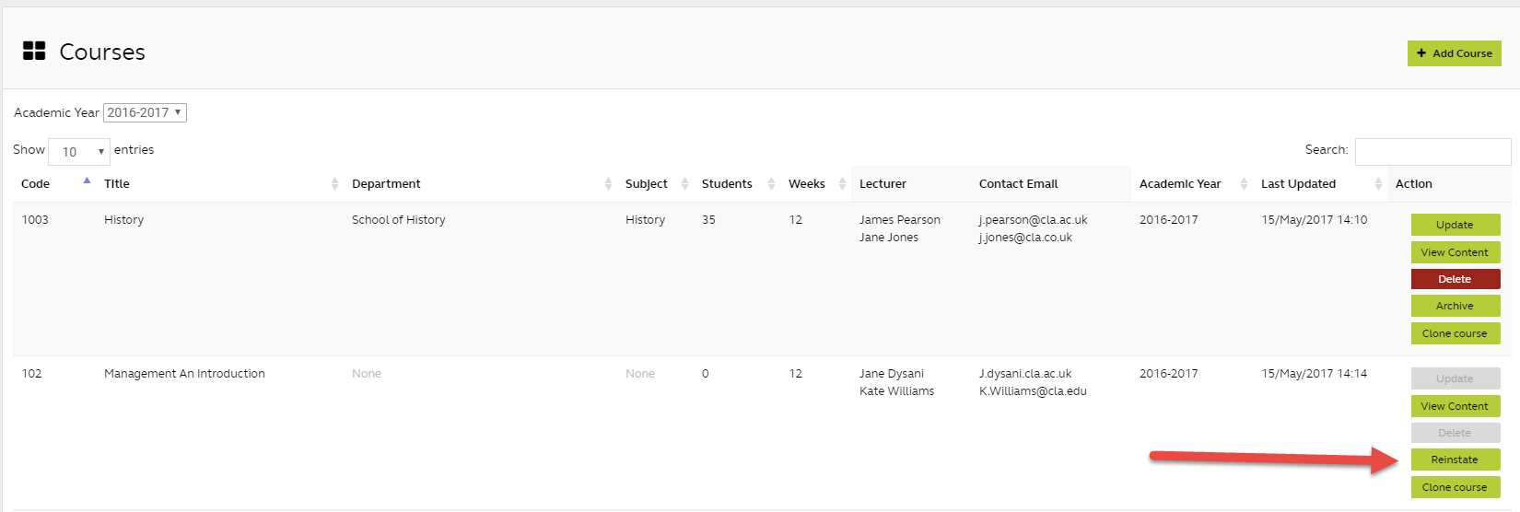
Task: Sort by Department column sort icon
Action: pyautogui.click(x=608, y=184)
